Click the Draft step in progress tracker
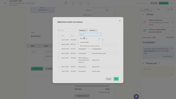 66,3
